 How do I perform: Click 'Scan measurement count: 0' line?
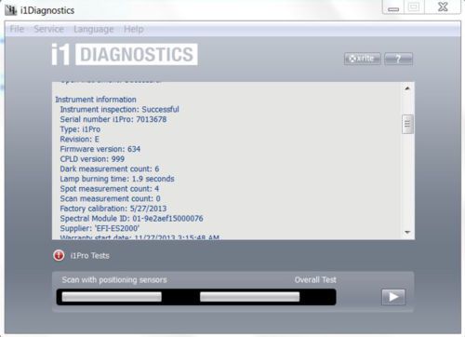tap(110, 198)
